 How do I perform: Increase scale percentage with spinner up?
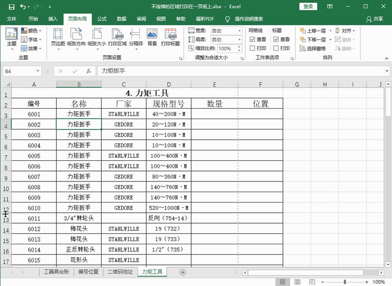click(x=239, y=46)
